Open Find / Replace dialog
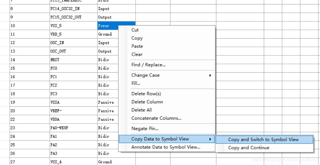The image size is (320, 165). 148,65
